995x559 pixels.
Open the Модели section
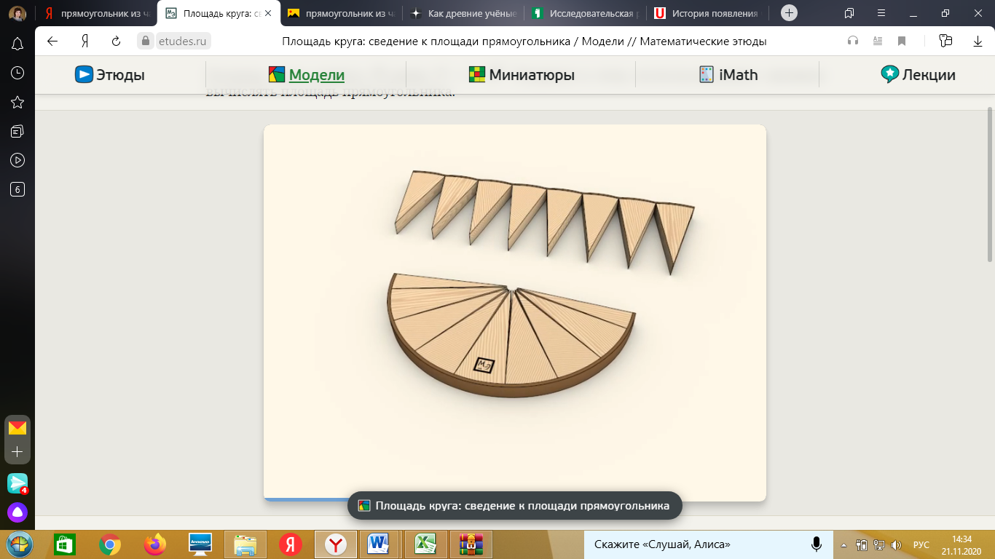click(307, 74)
